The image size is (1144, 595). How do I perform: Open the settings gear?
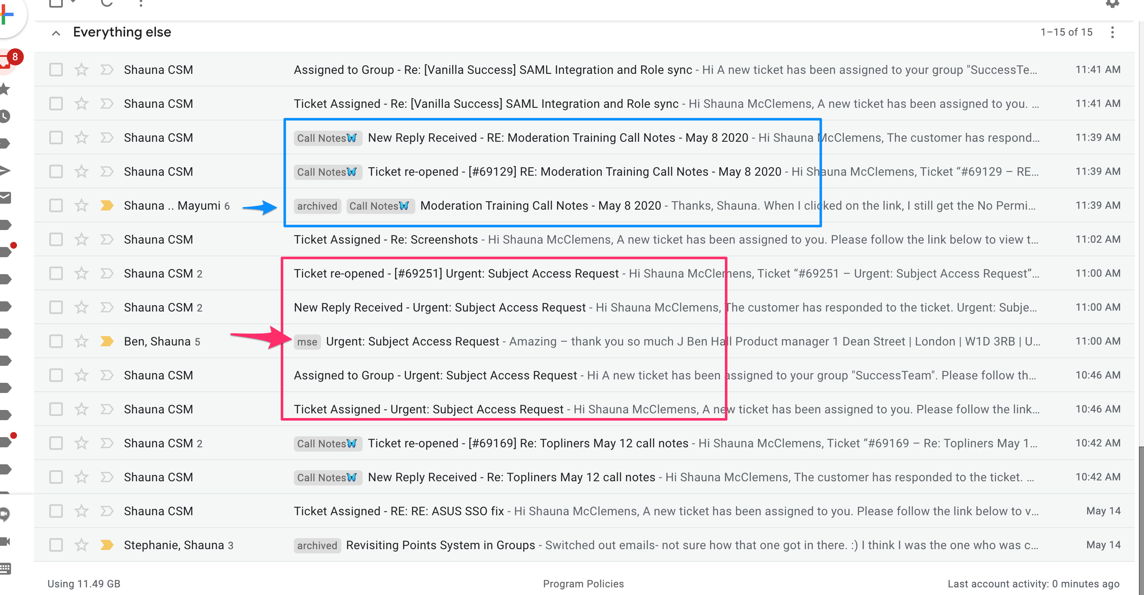pos(1112,3)
